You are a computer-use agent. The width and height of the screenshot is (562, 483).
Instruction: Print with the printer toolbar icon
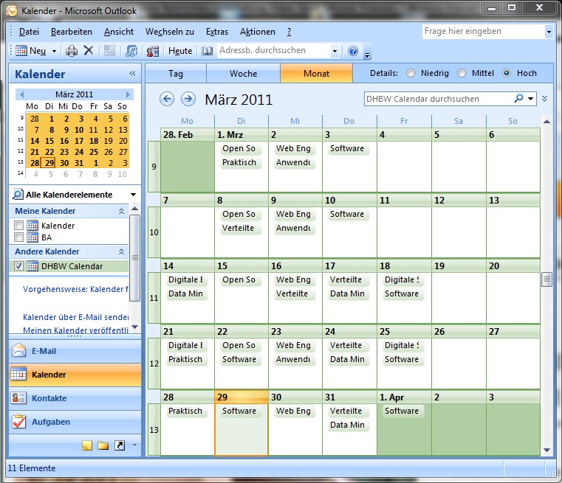pos(72,51)
